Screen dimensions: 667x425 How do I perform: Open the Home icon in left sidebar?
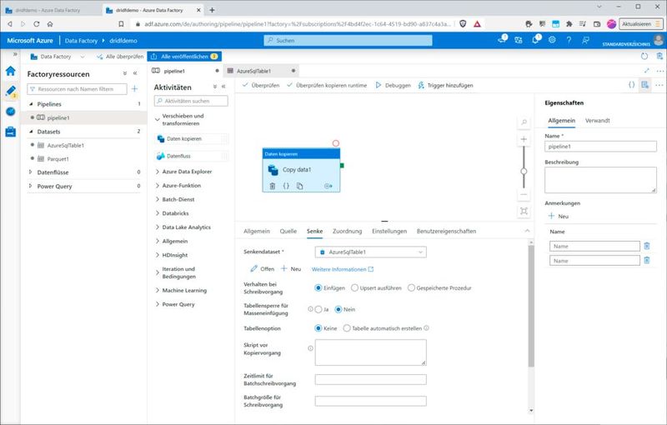coord(11,71)
